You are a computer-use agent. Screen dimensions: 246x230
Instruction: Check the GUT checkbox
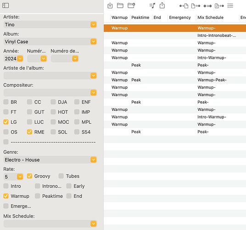(29, 112)
